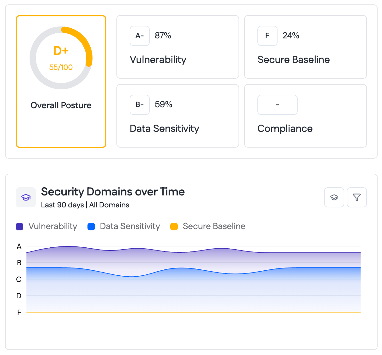Click the graduation cap icon beside Security Domains title

[x=25, y=197]
